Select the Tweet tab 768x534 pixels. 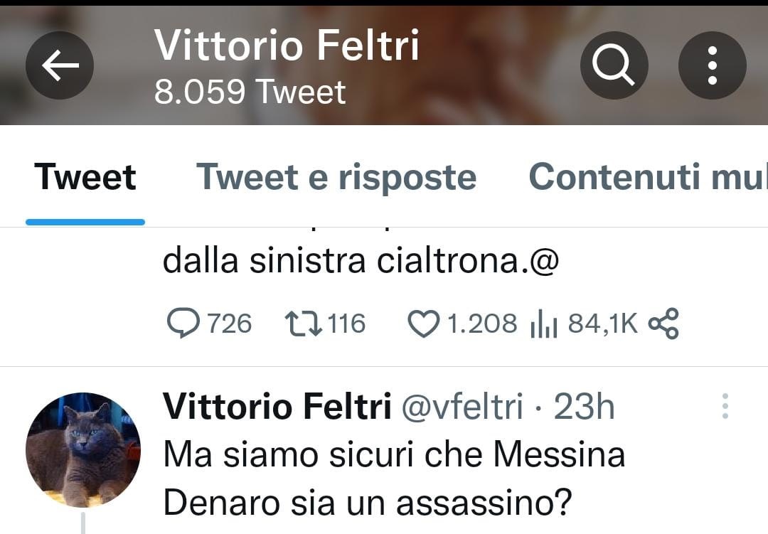85,177
